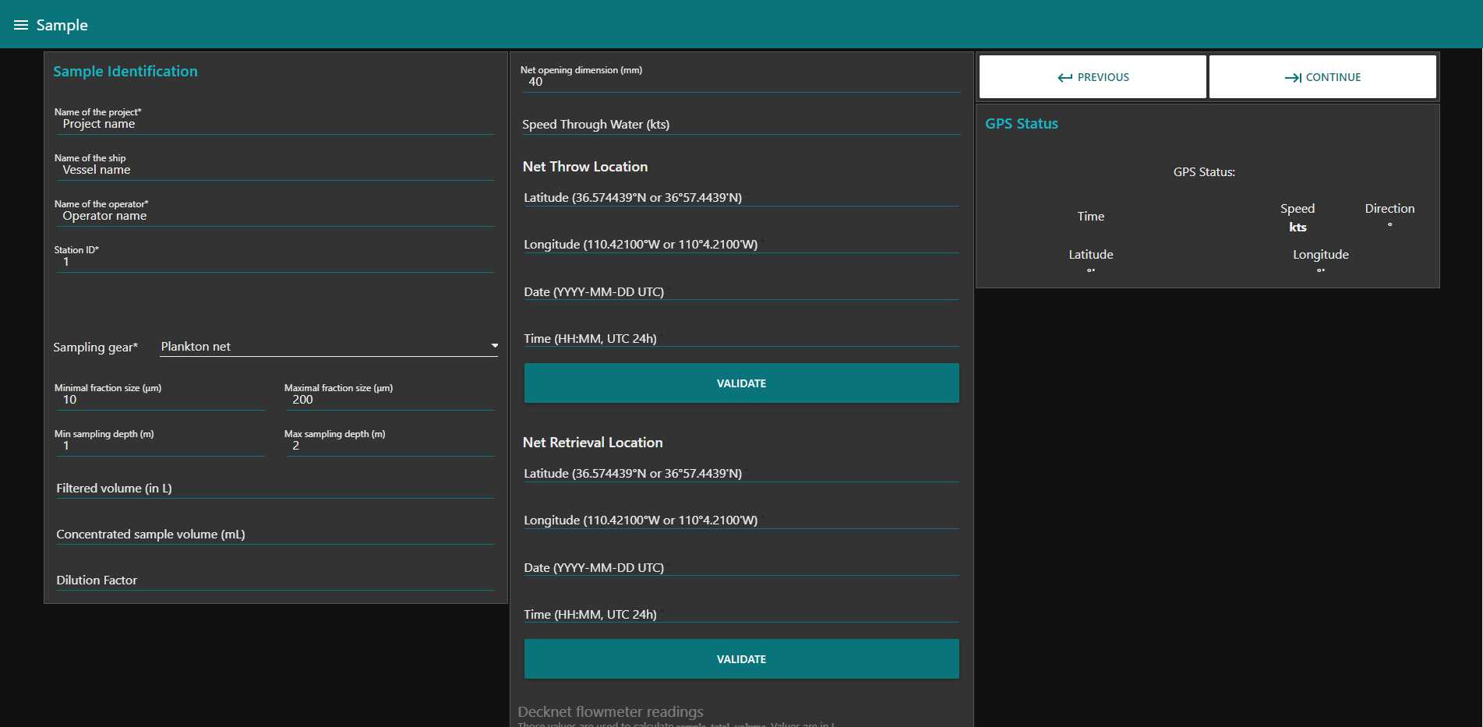Click the Station ID input
Viewport: 1483px width, 727px height.
274,263
